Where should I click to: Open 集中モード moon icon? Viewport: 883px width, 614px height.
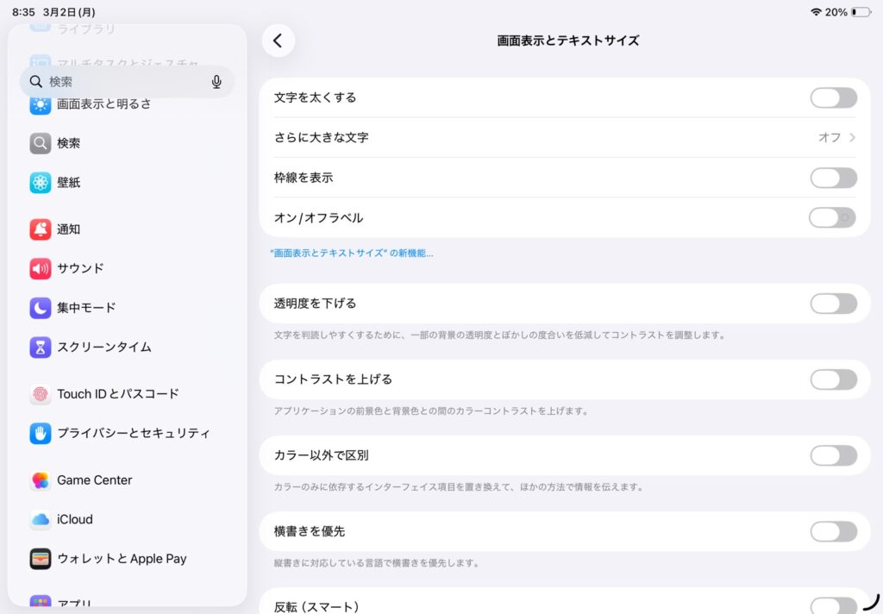click(x=41, y=308)
